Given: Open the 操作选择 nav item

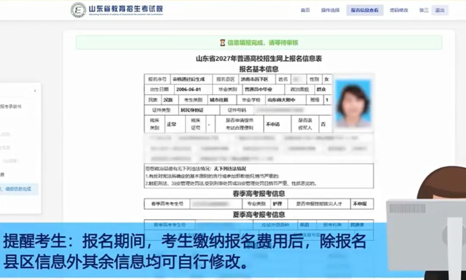Looking at the screenshot, I should click(x=330, y=10).
